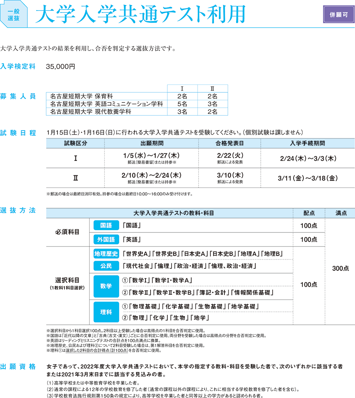Viewport: 355px width, 398px height.
Task: Click the subject 「世界史A」
Action: coord(137,254)
